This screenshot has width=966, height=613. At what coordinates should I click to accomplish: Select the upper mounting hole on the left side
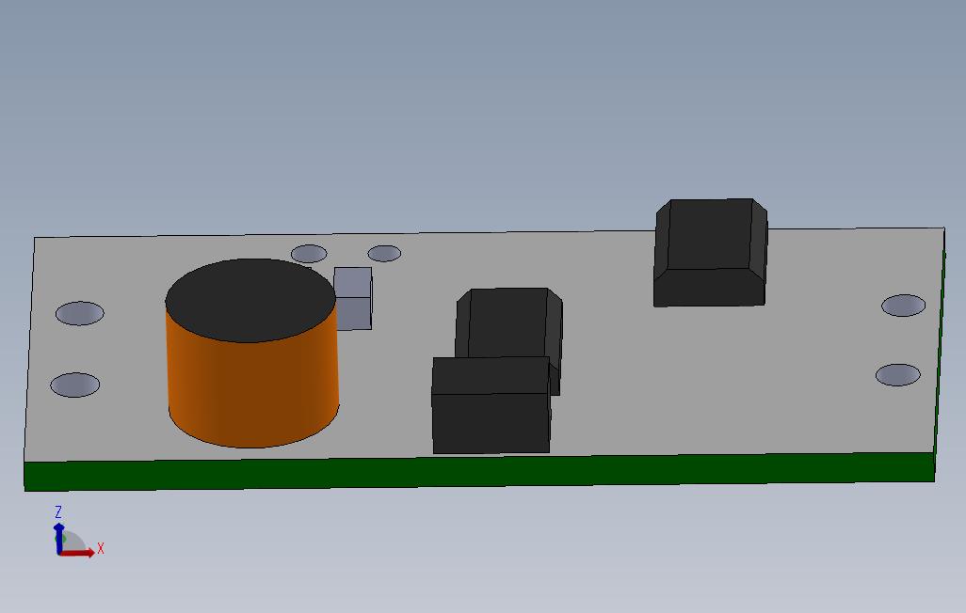[79, 313]
